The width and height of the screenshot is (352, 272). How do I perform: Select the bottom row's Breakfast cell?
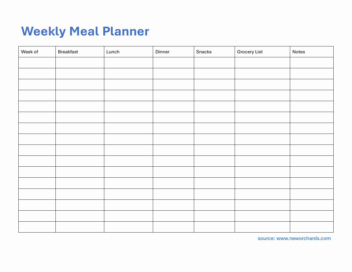coord(80,227)
